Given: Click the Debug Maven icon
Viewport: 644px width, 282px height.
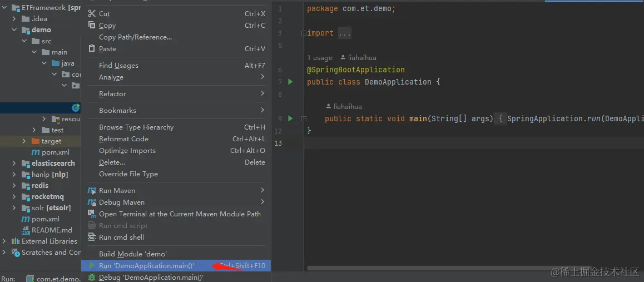Looking at the screenshot, I should [92, 202].
